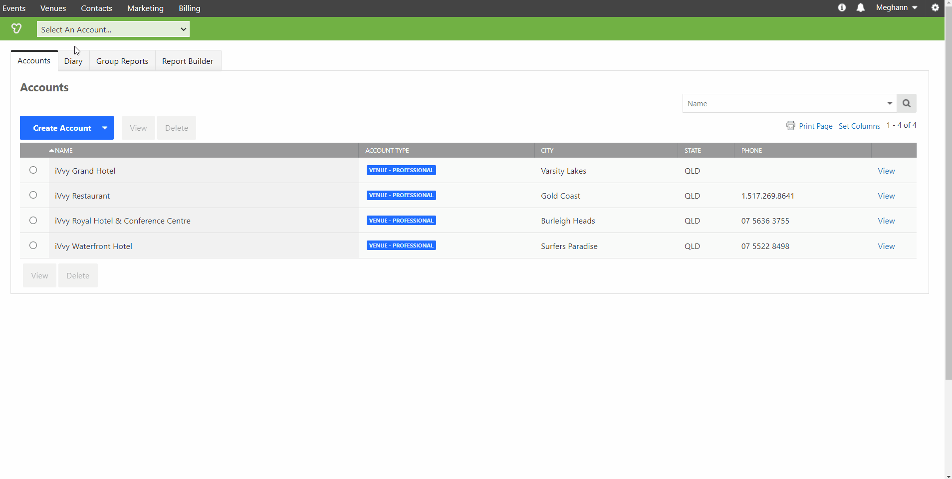Image resolution: width=952 pixels, height=479 pixels.
Task: Select iVvy Restaurant radio button
Action: click(33, 195)
